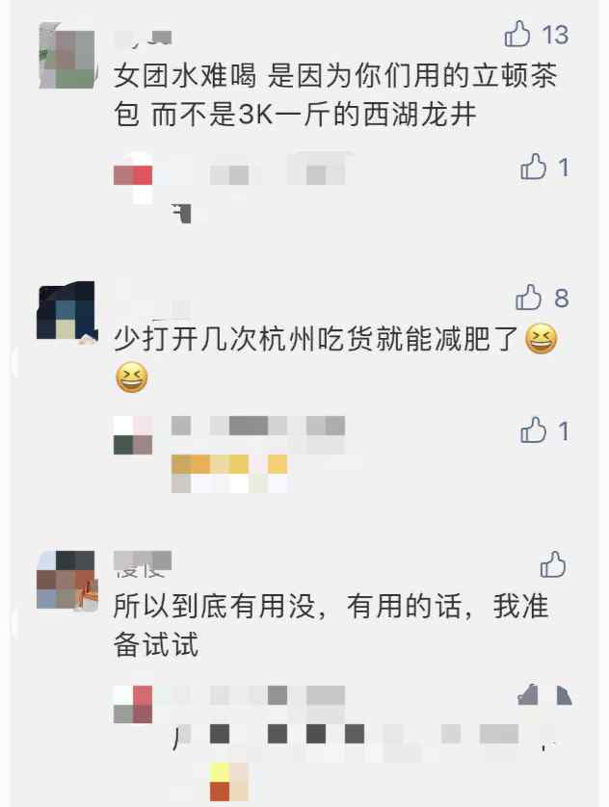609x807 pixels.
Task: Tap the like count 8
Action: click(x=561, y=298)
